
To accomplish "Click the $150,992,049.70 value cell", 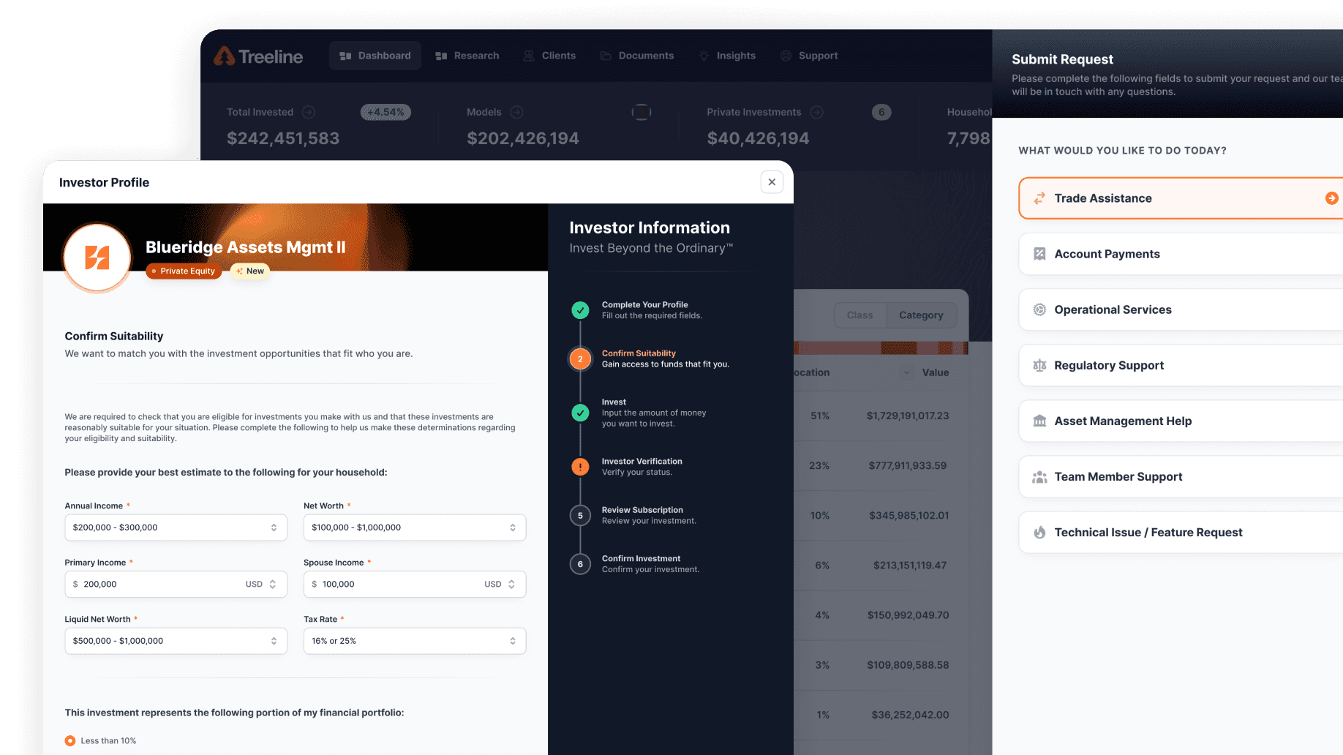I will coord(908,615).
